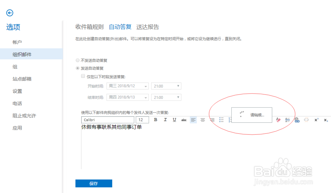
Task: Toggle bold formatting in the reply editor
Action: [x=156, y=120]
